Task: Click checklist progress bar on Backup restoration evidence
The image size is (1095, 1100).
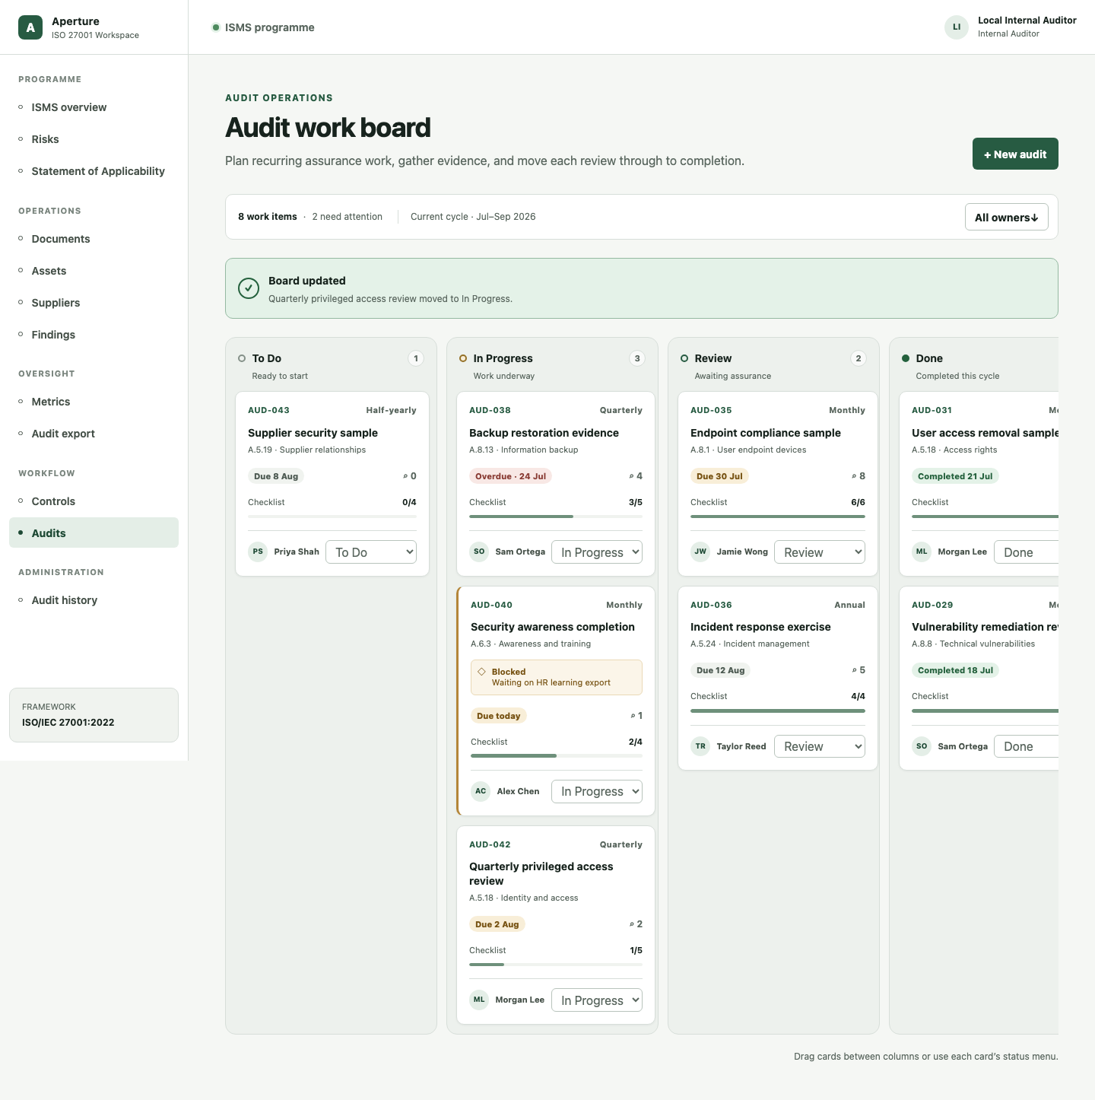Action: tap(556, 517)
